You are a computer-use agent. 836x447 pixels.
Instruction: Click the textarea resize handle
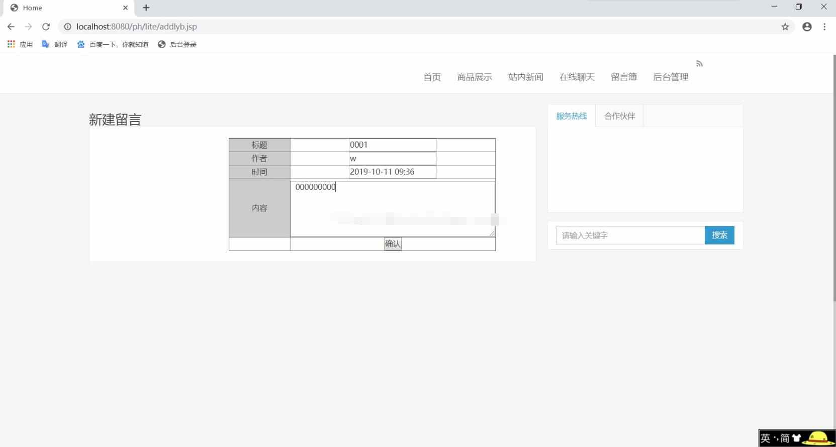492,233
